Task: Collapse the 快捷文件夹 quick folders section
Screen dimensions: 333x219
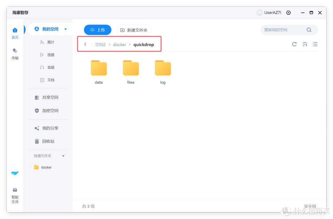Action: [x=63, y=156]
